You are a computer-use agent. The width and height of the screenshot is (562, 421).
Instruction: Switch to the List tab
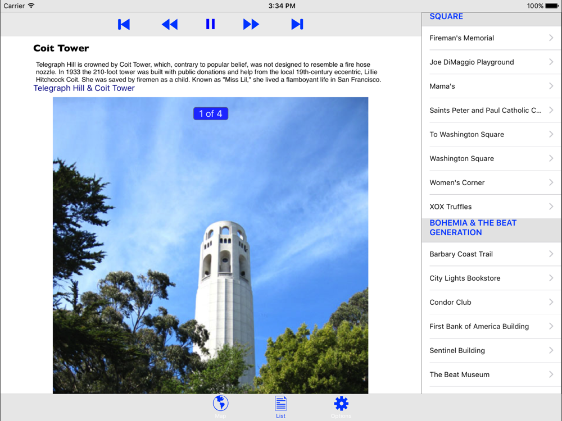pyautogui.click(x=280, y=406)
